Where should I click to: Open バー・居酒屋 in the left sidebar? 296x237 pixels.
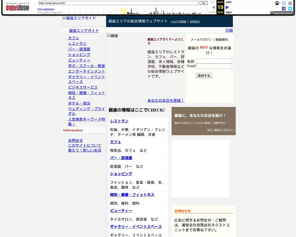click(x=79, y=49)
